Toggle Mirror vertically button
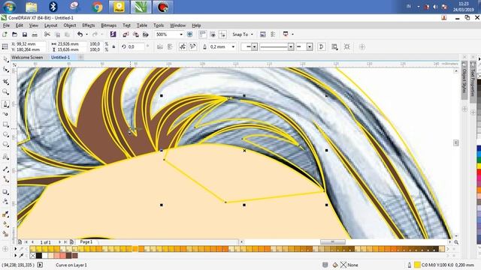The image size is (481, 270). point(170,46)
